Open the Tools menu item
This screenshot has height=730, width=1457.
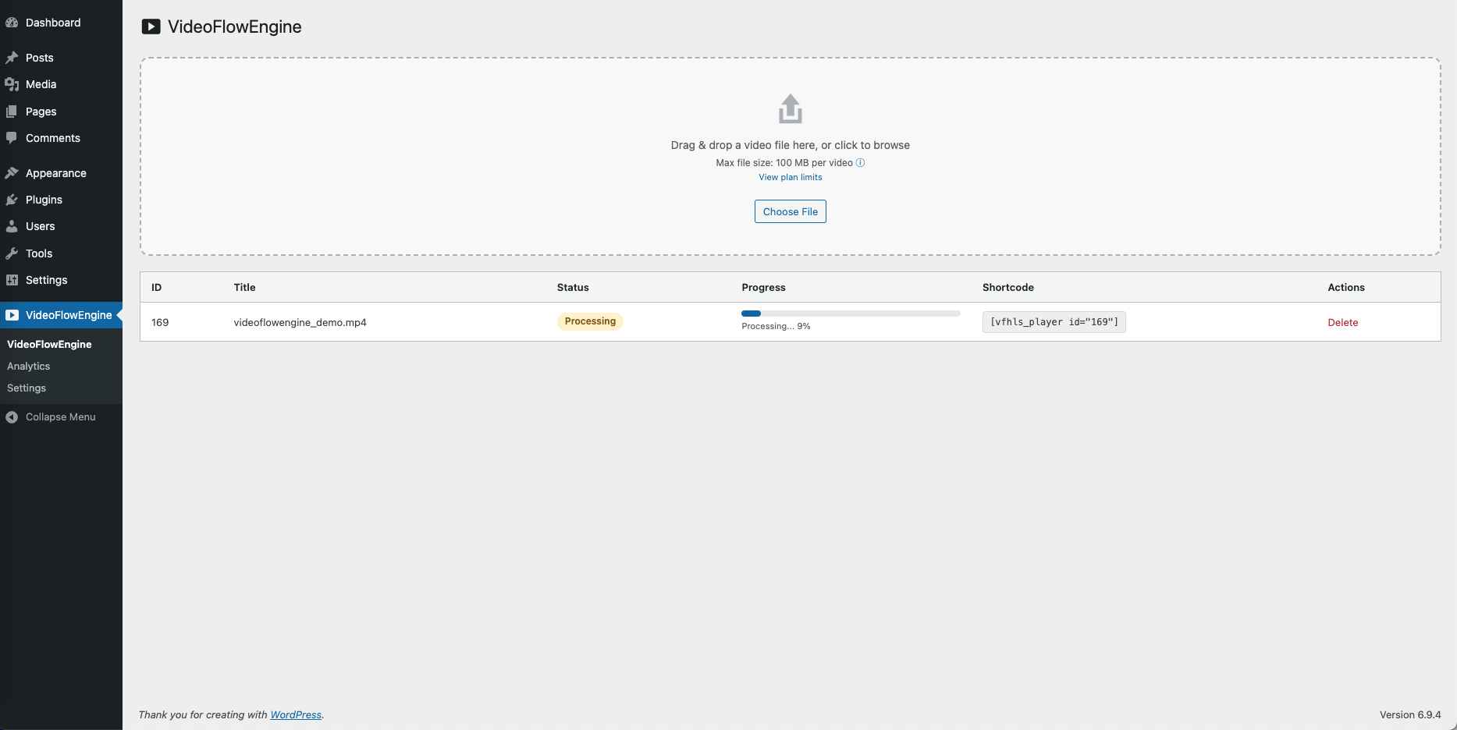(61, 253)
